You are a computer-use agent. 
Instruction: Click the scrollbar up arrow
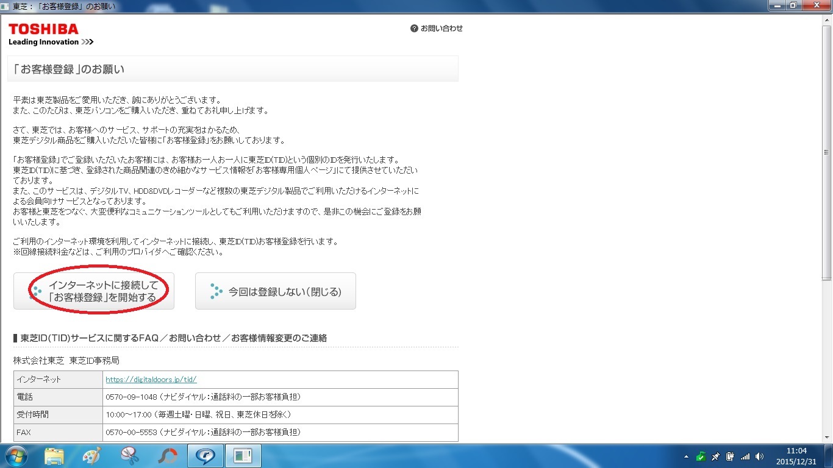click(x=828, y=19)
